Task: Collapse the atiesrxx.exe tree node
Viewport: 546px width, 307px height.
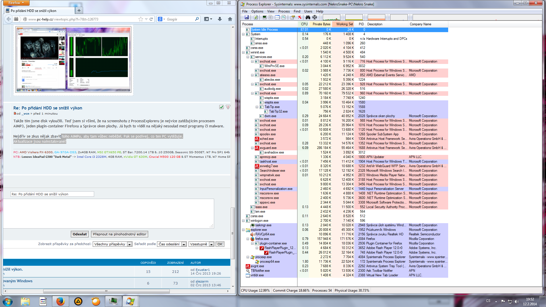Action: click(x=252, y=75)
